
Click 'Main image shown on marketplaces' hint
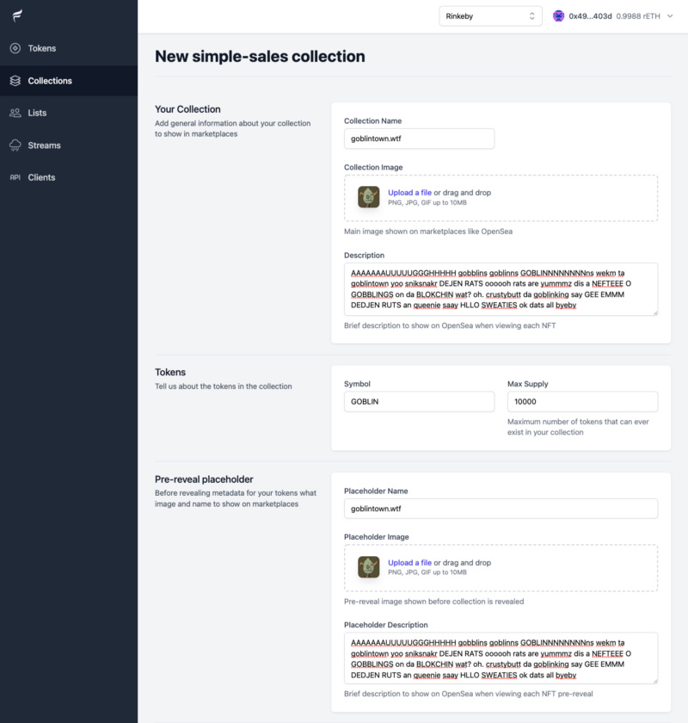(x=428, y=232)
